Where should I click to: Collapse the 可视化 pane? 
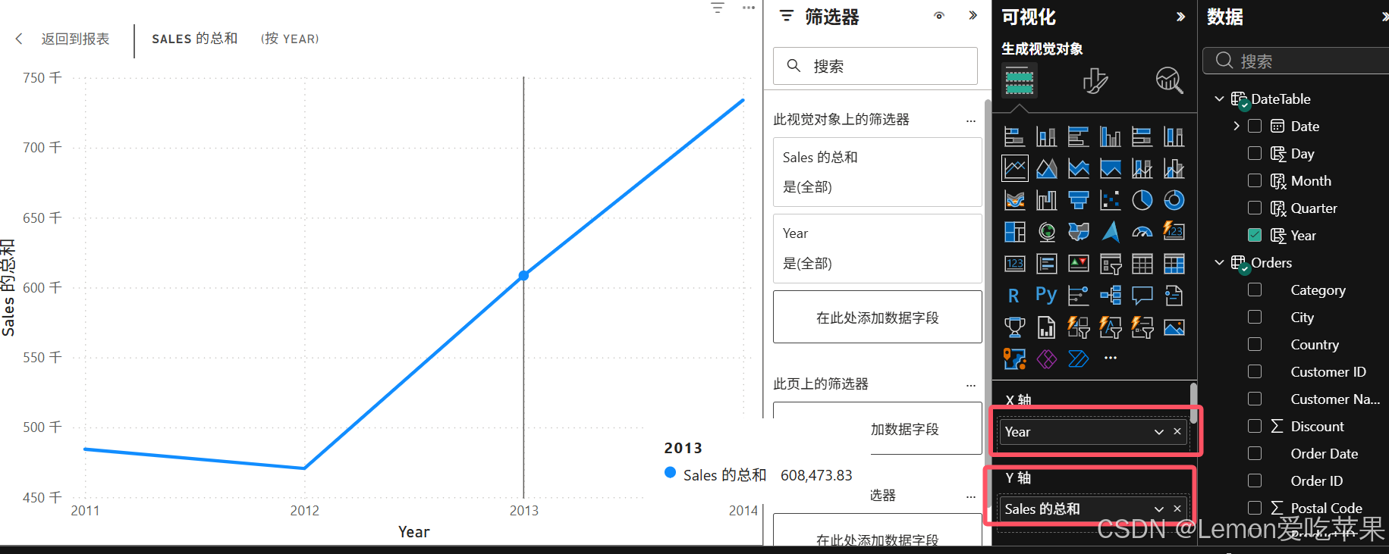click(1180, 17)
